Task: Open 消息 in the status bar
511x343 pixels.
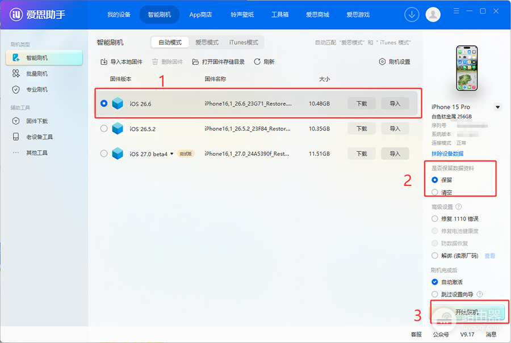Action: click(491, 334)
